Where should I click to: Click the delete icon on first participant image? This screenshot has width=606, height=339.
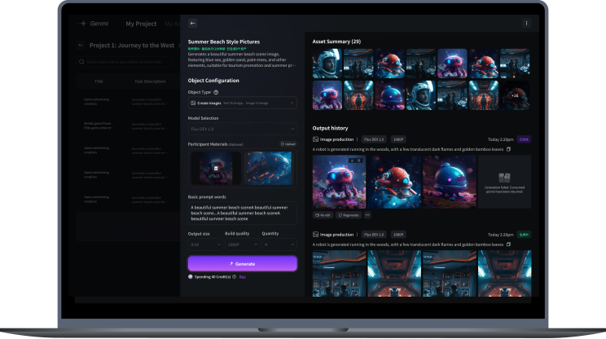tap(215, 168)
